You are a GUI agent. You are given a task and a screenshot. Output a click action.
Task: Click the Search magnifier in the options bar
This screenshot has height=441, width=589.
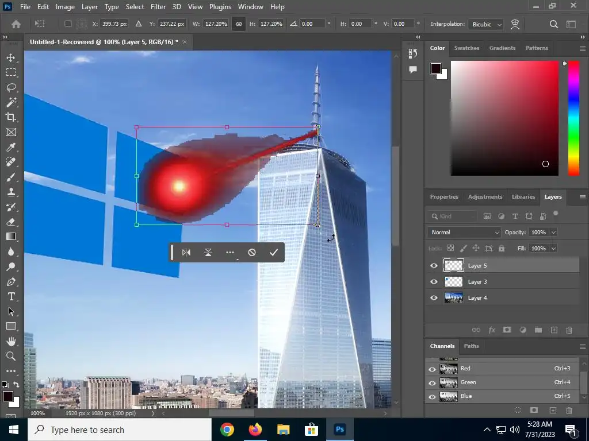click(x=554, y=24)
